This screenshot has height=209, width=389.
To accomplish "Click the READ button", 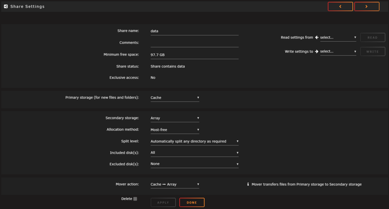I will point(373,37).
